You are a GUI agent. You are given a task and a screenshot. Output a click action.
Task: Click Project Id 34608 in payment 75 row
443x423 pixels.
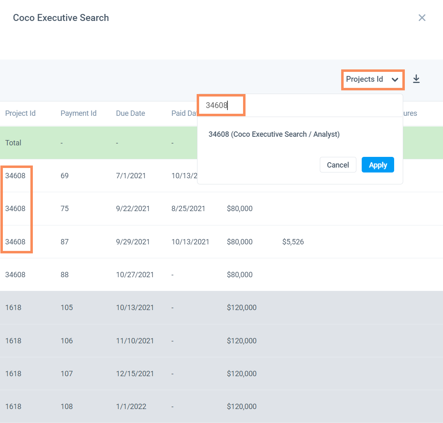[15, 209]
